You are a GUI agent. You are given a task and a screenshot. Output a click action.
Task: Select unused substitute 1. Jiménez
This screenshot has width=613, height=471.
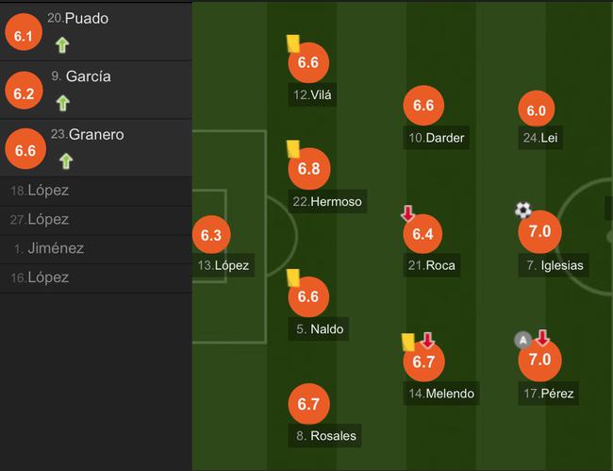tap(49, 248)
